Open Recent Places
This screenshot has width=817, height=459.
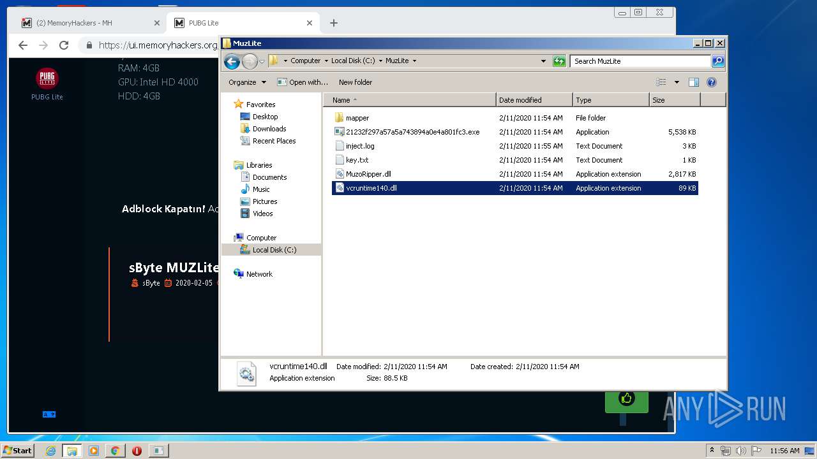(274, 141)
